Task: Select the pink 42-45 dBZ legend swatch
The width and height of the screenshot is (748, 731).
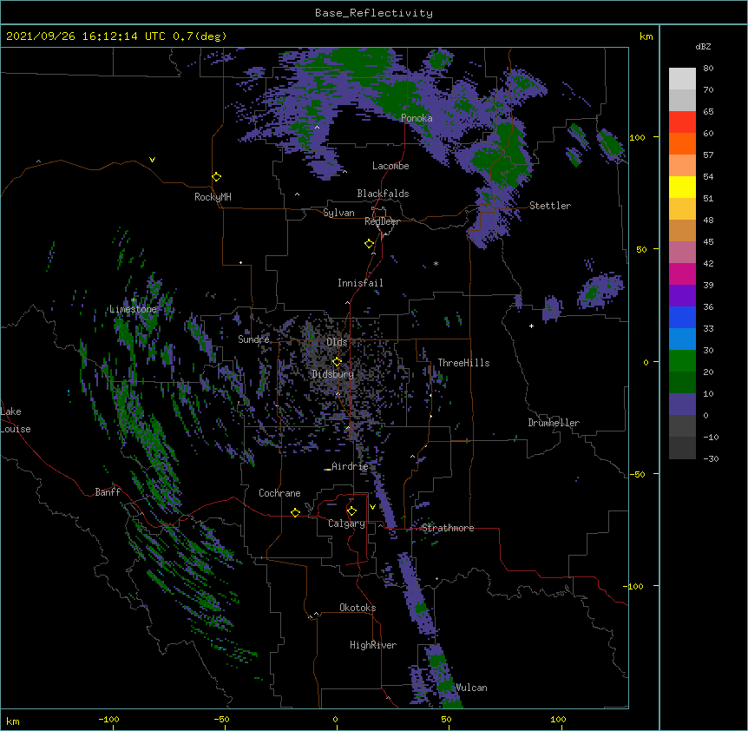Action: point(682,252)
